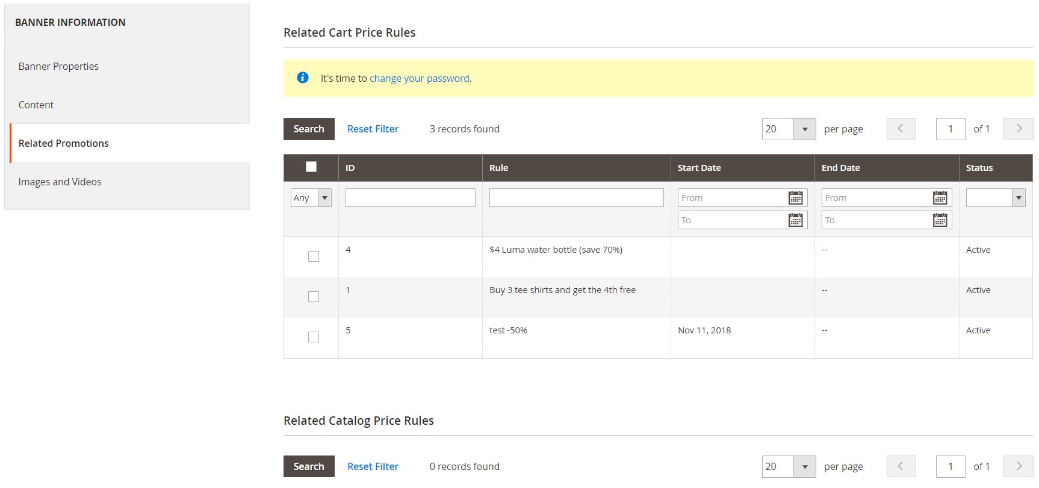Open End Date From calendar picker
The height and width of the screenshot is (488, 1039).
pos(939,198)
